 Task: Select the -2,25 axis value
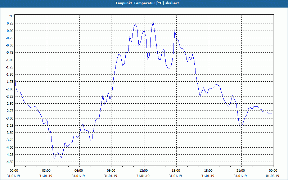click(x=10, y=96)
